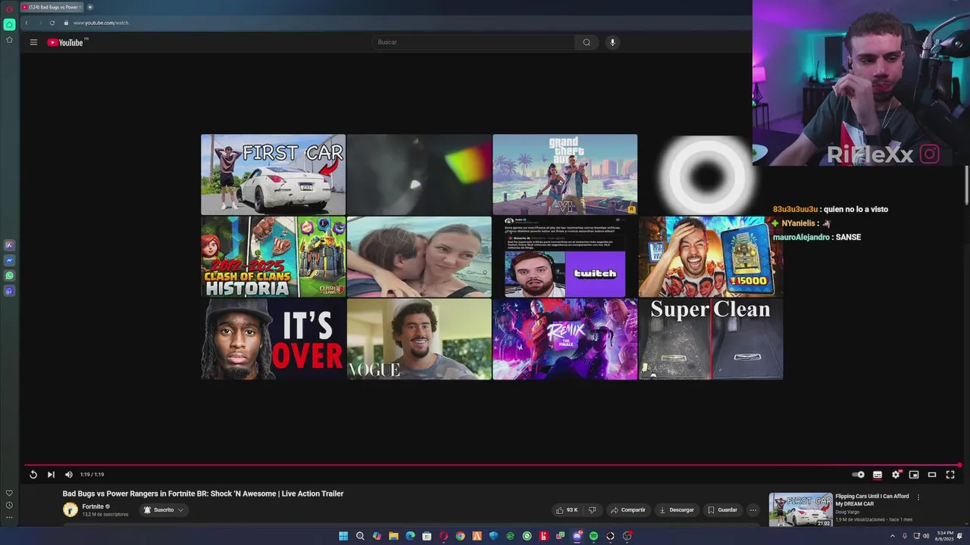Dislike the video with the thumbs-down

point(593,510)
